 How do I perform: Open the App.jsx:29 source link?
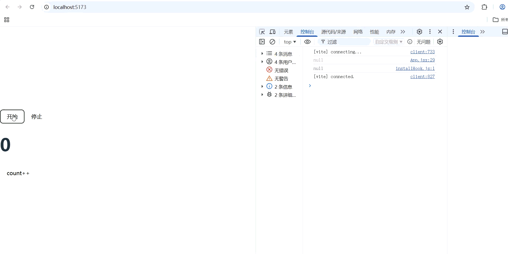click(422, 60)
